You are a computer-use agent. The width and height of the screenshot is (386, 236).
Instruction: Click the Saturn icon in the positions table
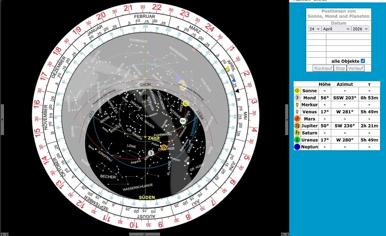coord(297,133)
